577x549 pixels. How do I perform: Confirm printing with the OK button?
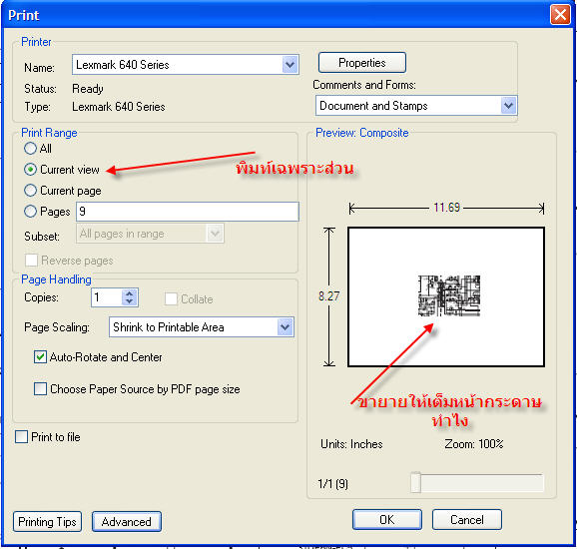[x=387, y=520]
